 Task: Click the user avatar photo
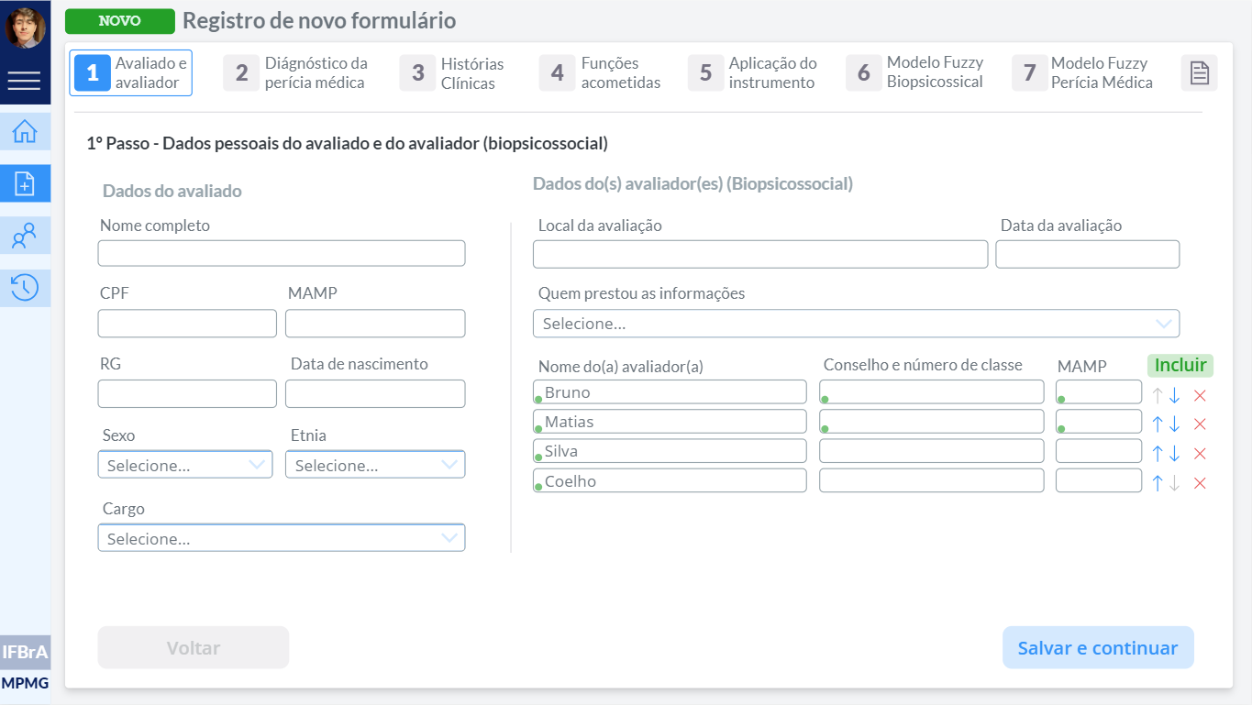point(25,28)
